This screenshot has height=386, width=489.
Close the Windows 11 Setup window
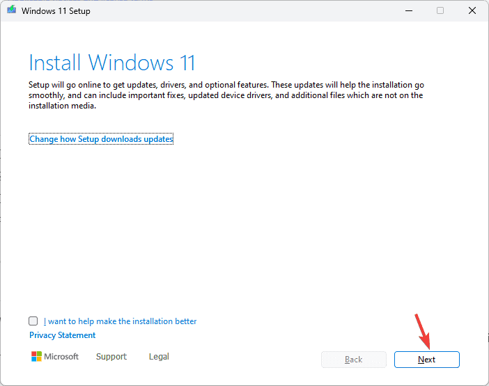click(x=472, y=10)
